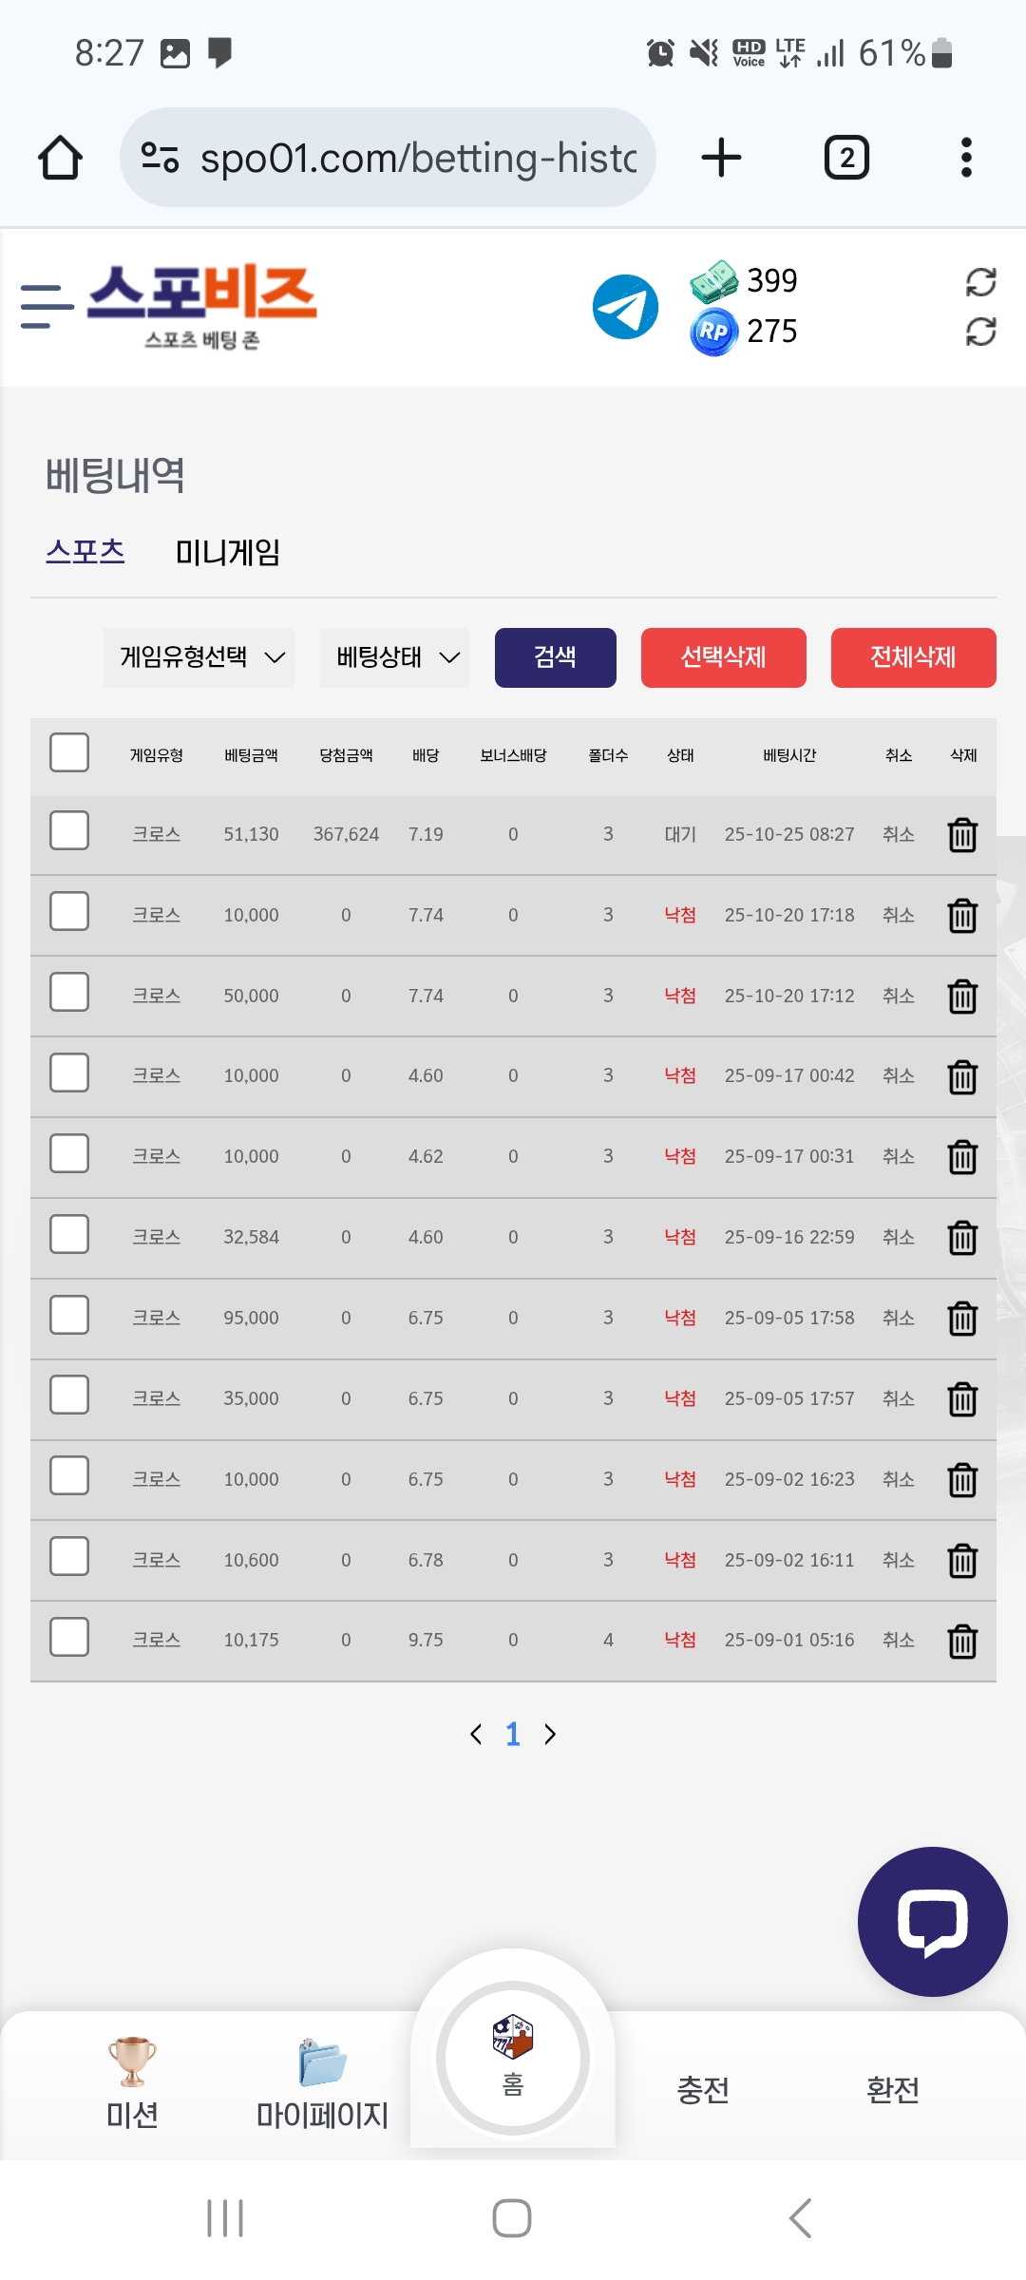Switch to the 미니게임 tab
The height and width of the screenshot is (2280, 1026).
click(228, 553)
